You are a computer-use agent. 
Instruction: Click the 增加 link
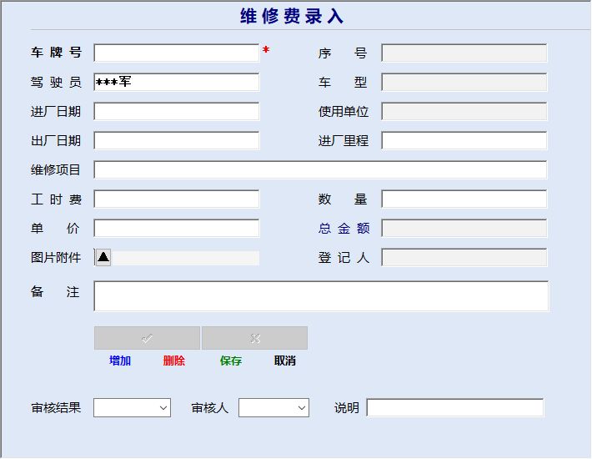coord(120,361)
